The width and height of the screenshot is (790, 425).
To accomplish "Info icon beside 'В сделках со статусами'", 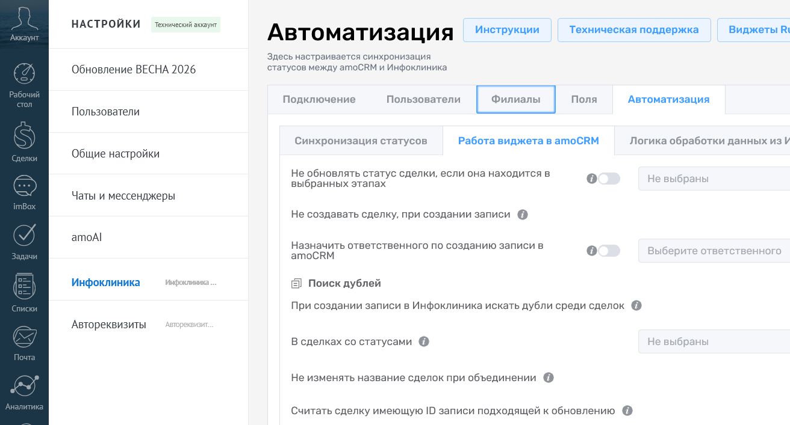I will coord(423,341).
